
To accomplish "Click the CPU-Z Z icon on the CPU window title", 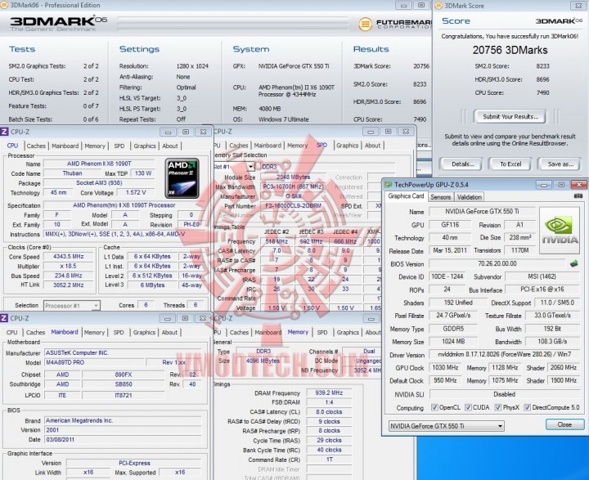I will click(4, 132).
